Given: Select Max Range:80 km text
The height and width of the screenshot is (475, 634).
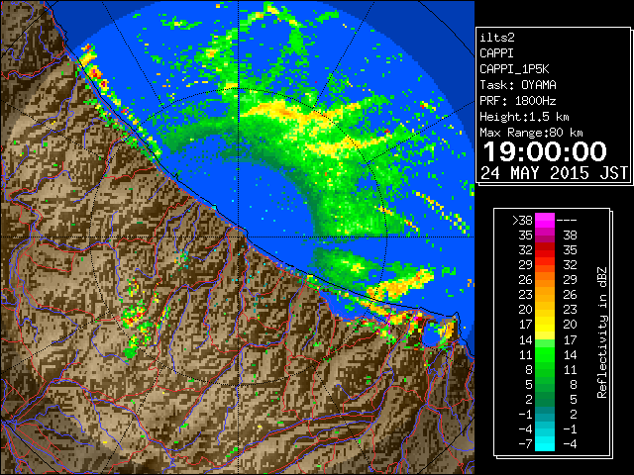Looking at the screenshot, I should (531, 133).
